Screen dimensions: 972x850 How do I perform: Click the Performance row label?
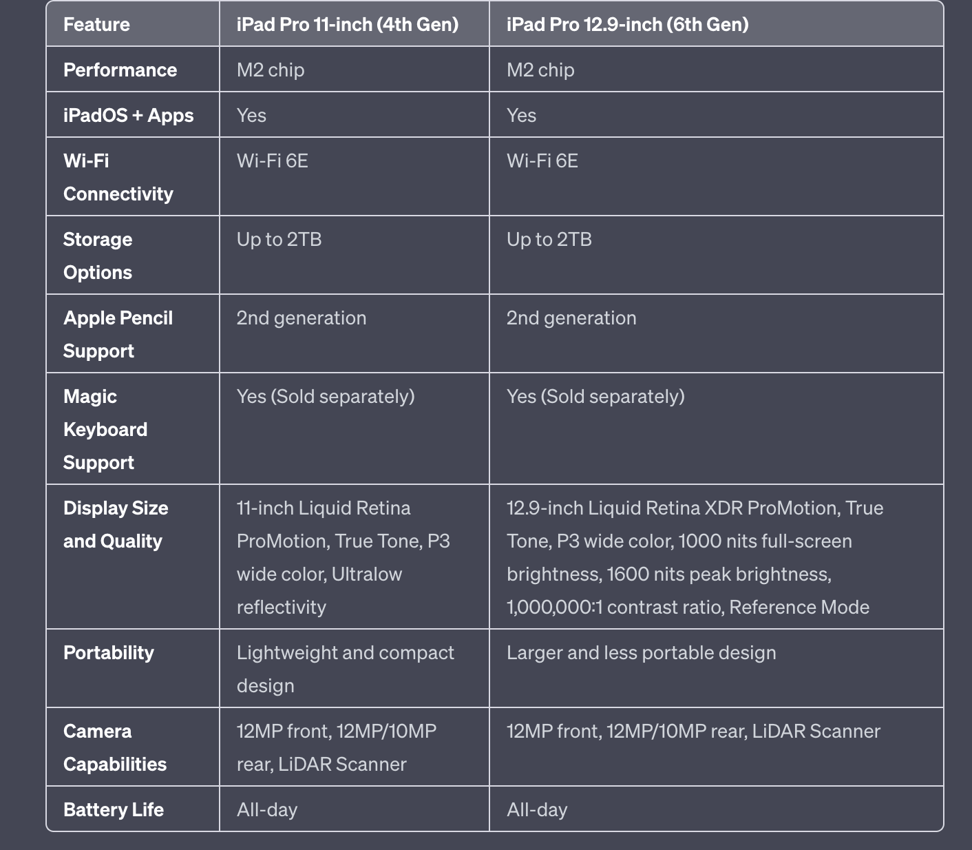tap(120, 70)
